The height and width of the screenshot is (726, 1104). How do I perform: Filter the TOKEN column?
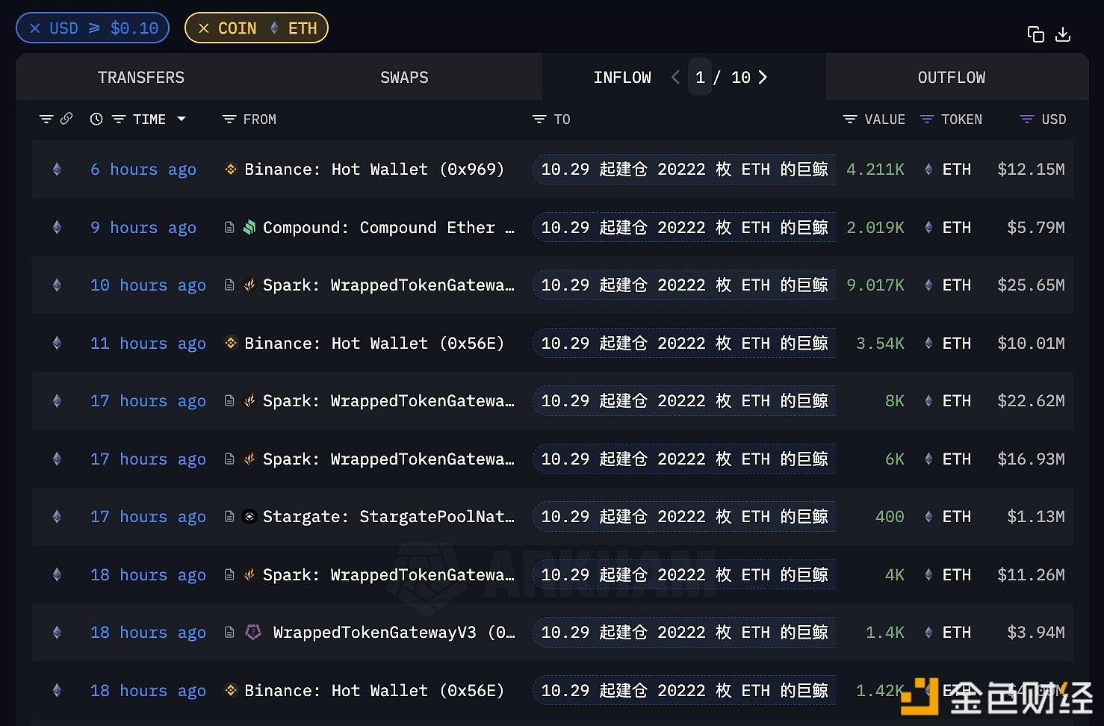tap(927, 120)
